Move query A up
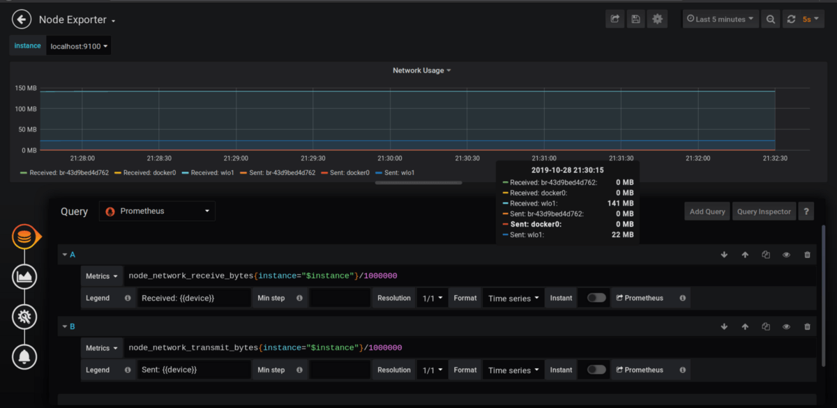Screen dimensions: 837x408 745,255
